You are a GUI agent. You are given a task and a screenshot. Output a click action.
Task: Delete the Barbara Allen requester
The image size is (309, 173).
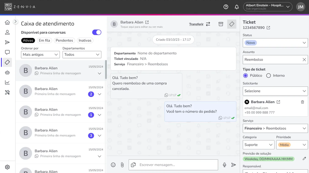302,102
